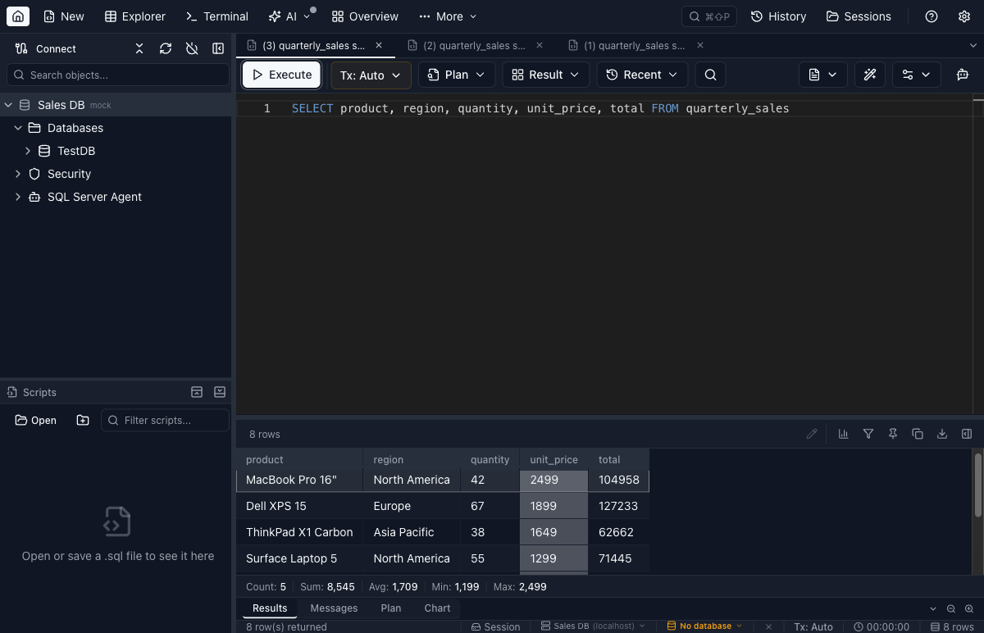Select the Asia Pacific region cell
The width and height of the screenshot is (984, 633).
[412, 532]
